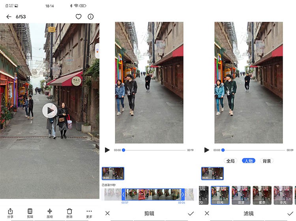
Task: Play the clip in the 剪辑 screen
Action: 107,150
